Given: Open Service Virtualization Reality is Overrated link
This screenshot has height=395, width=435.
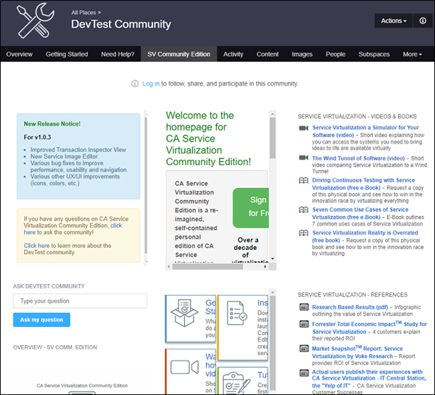Looking at the screenshot, I should coord(365,236).
